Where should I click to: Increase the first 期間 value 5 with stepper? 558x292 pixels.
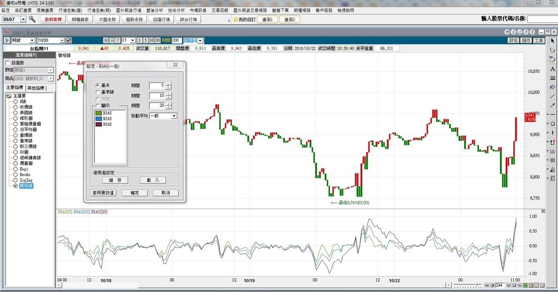pos(168,84)
